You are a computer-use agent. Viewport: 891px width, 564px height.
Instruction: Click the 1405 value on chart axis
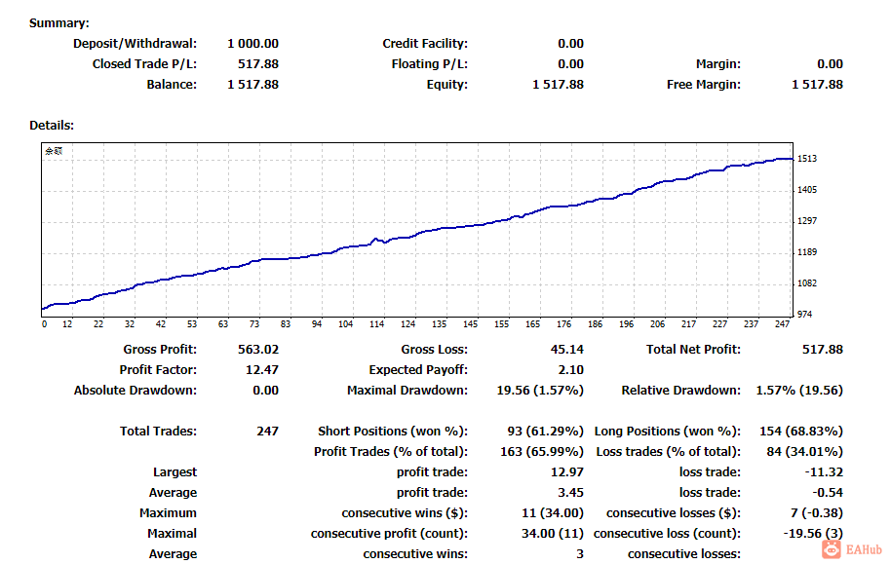click(x=807, y=190)
